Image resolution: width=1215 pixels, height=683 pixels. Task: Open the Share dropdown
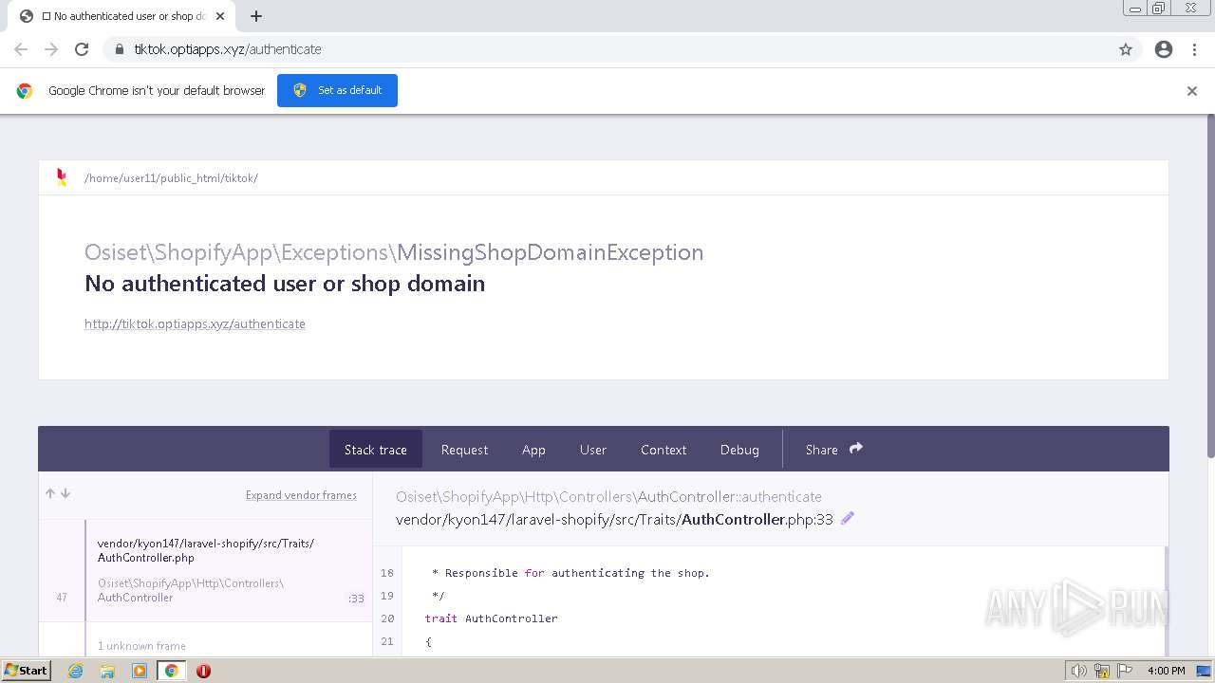tap(833, 450)
